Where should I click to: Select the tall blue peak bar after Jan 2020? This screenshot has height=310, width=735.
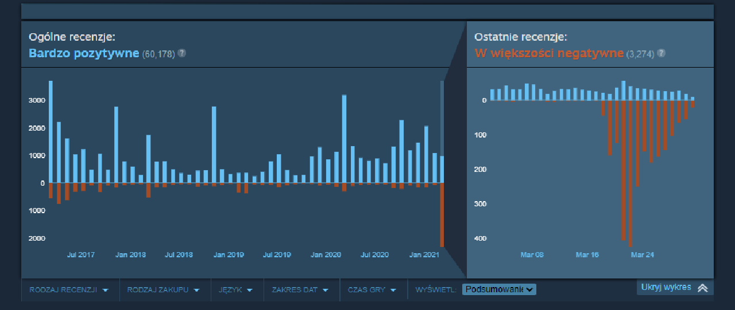(x=344, y=139)
